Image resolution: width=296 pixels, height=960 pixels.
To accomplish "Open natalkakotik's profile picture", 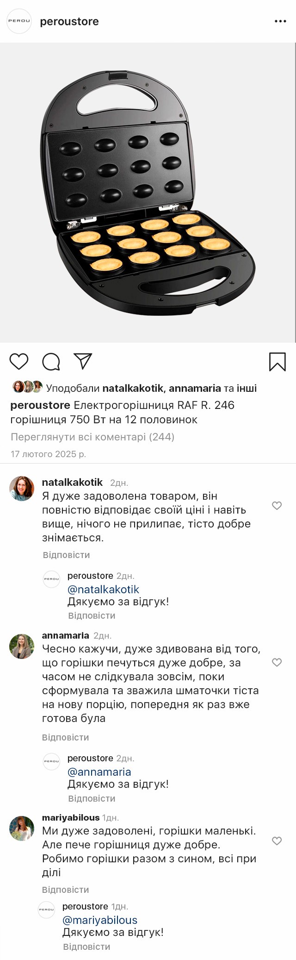I will point(22,489).
